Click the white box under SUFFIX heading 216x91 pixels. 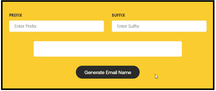coord(159,26)
